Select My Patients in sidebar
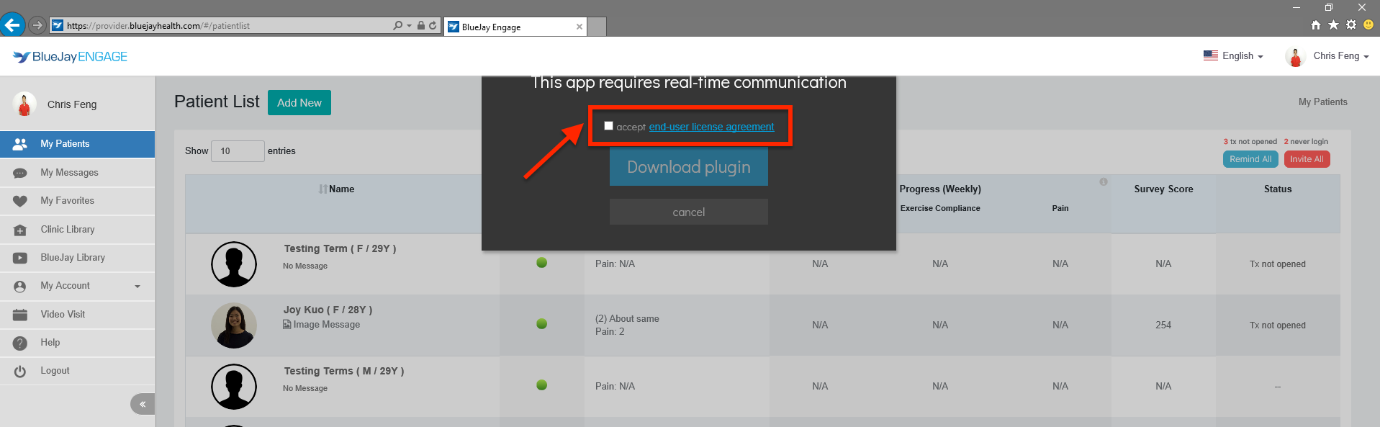The image size is (1380, 427). pos(78,144)
